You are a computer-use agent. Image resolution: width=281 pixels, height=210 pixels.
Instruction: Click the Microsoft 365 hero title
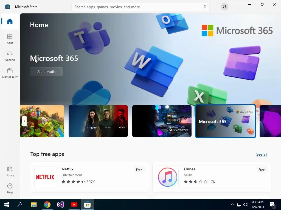point(54,58)
